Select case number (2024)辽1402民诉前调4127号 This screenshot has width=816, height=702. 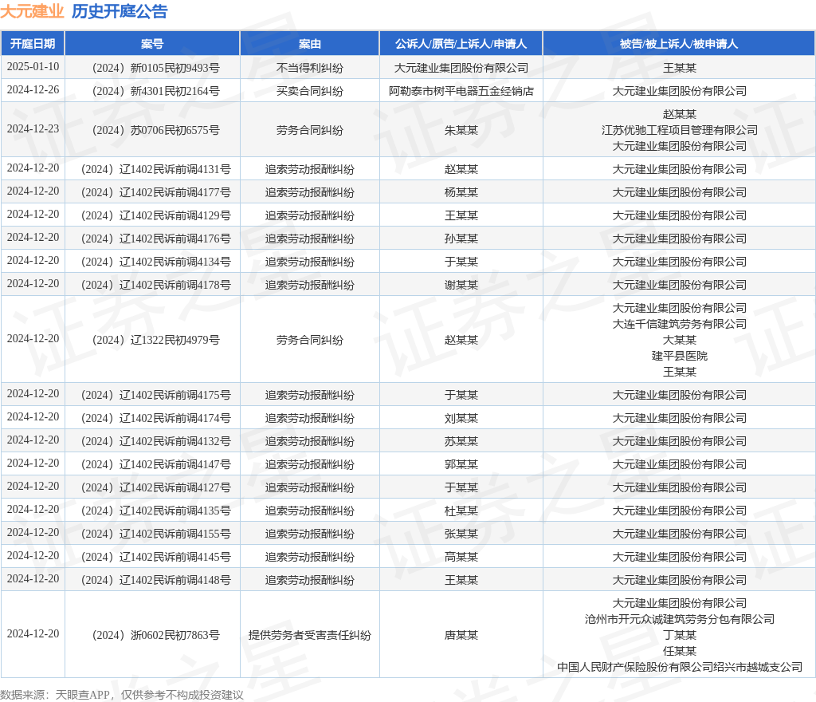tap(156, 487)
